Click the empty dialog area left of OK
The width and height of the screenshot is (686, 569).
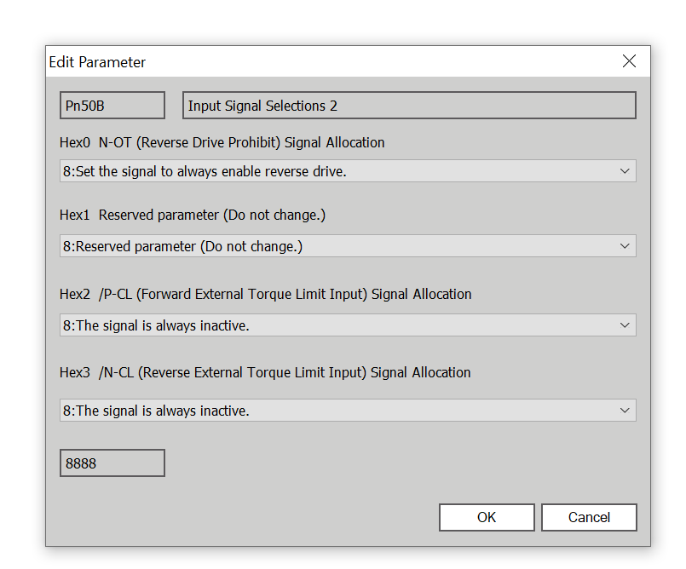point(256,517)
